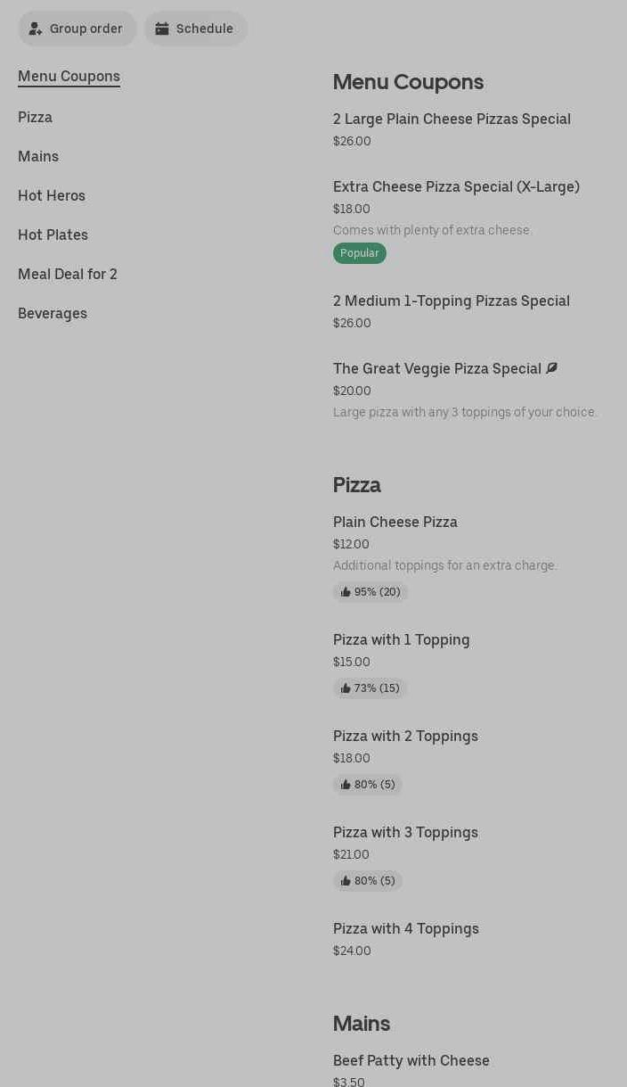Screen dimensions: 627x1087
Task: Click thumbs-up rating on Pizza with 3 Toppings
Action: pos(368,881)
